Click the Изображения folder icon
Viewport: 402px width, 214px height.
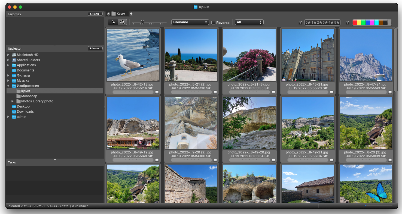(14, 86)
